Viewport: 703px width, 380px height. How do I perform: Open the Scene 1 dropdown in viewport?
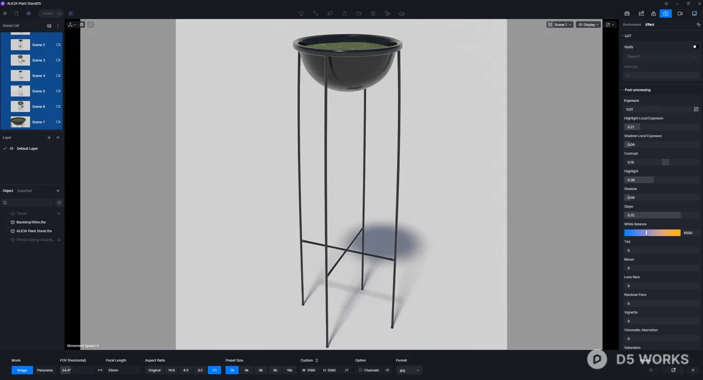(560, 25)
